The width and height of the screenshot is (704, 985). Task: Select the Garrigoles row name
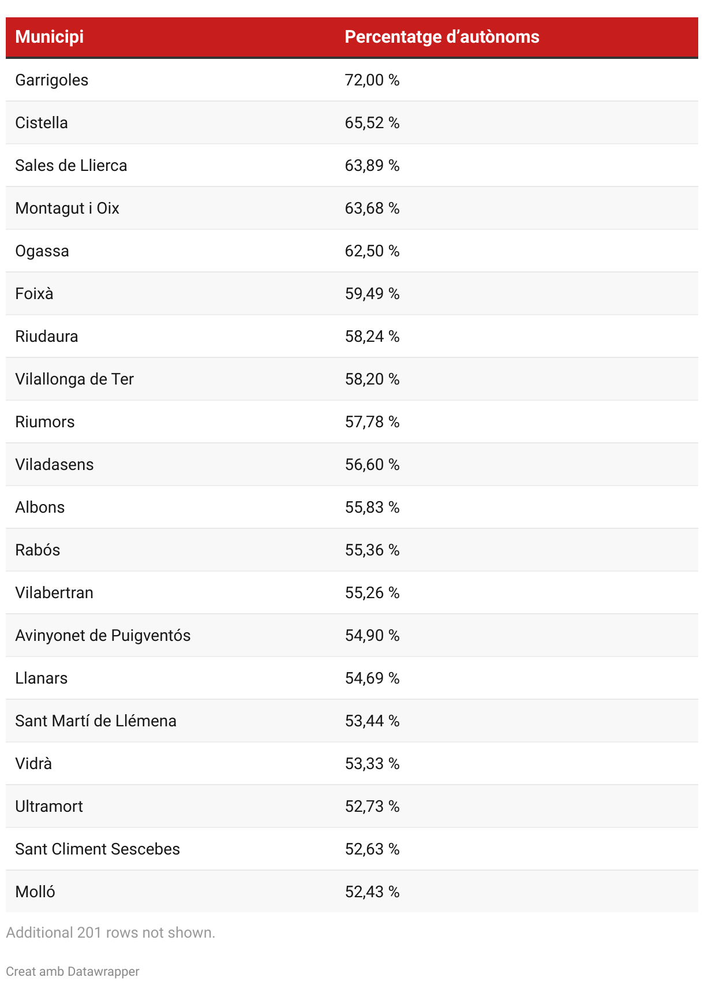point(52,80)
